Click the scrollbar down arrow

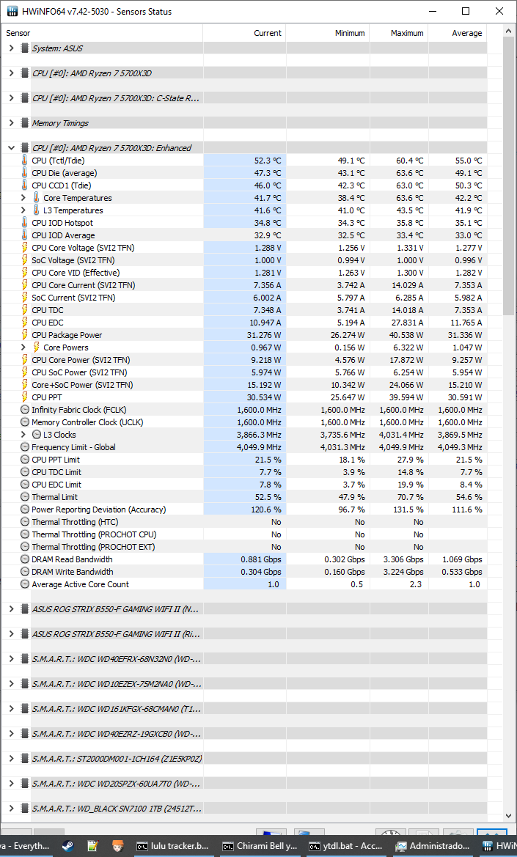[509, 815]
